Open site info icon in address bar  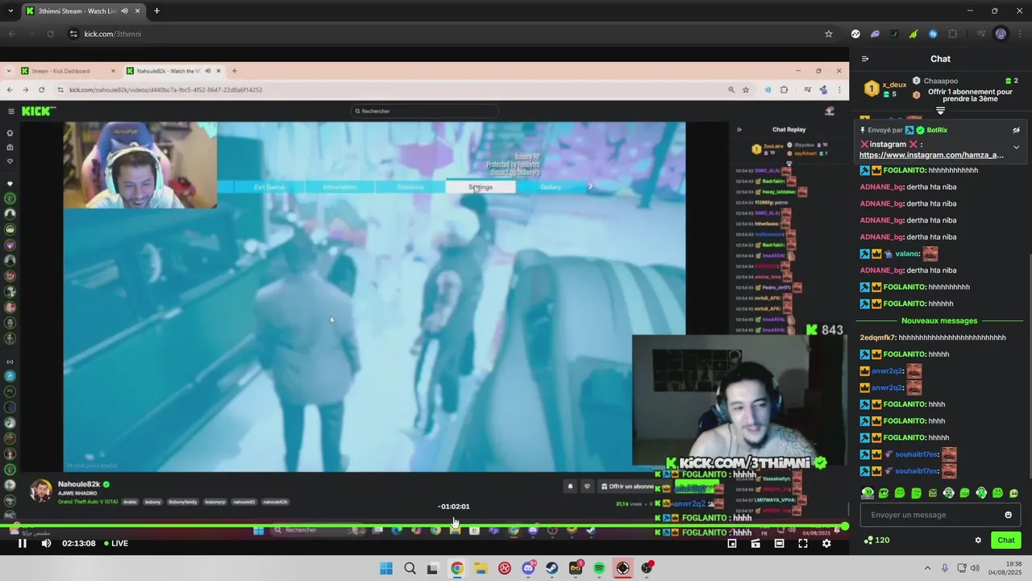[73, 34]
